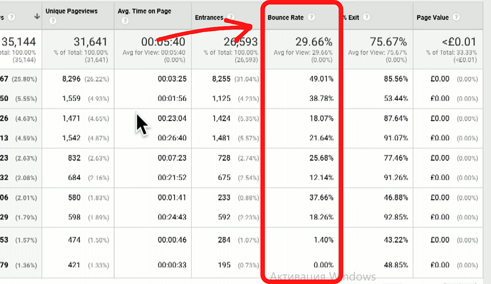Image resolution: width=491 pixels, height=284 pixels.
Task: Select the Page Value total <£0.01
Action: (x=459, y=42)
